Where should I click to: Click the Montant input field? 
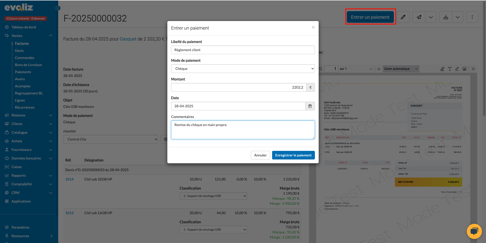tap(238, 87)
